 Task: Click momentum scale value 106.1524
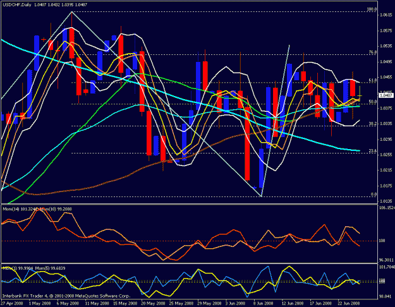[387, 208]
